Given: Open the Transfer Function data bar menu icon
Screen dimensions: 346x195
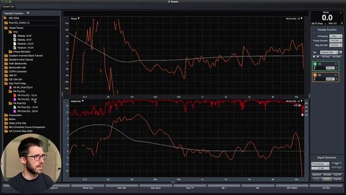Looking at the screenshot, I should tap(28, 13).
